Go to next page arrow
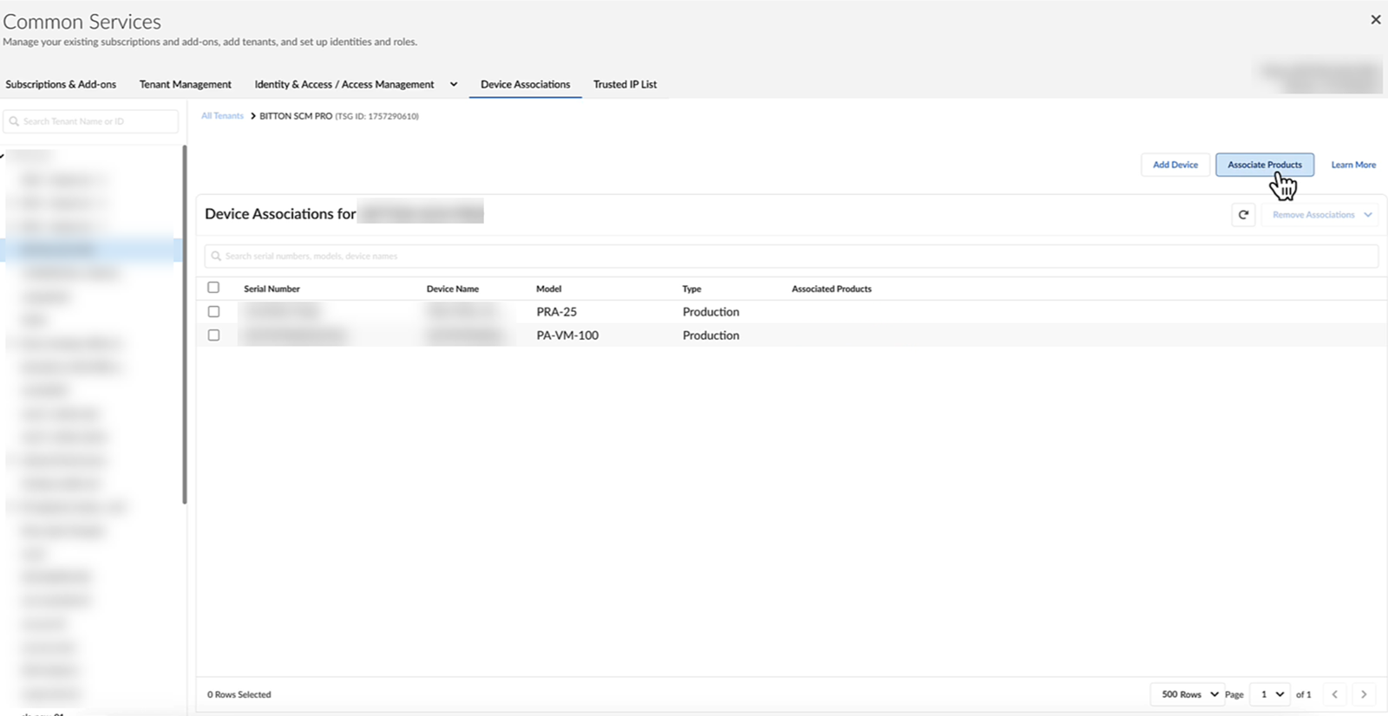The width and height of the screenshot is (1388, 716). click(1364, 694)
